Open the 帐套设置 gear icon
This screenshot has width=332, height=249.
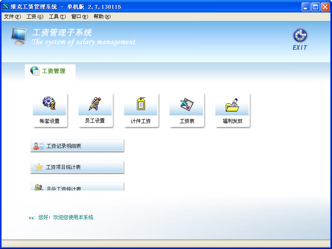pos(49,103)
